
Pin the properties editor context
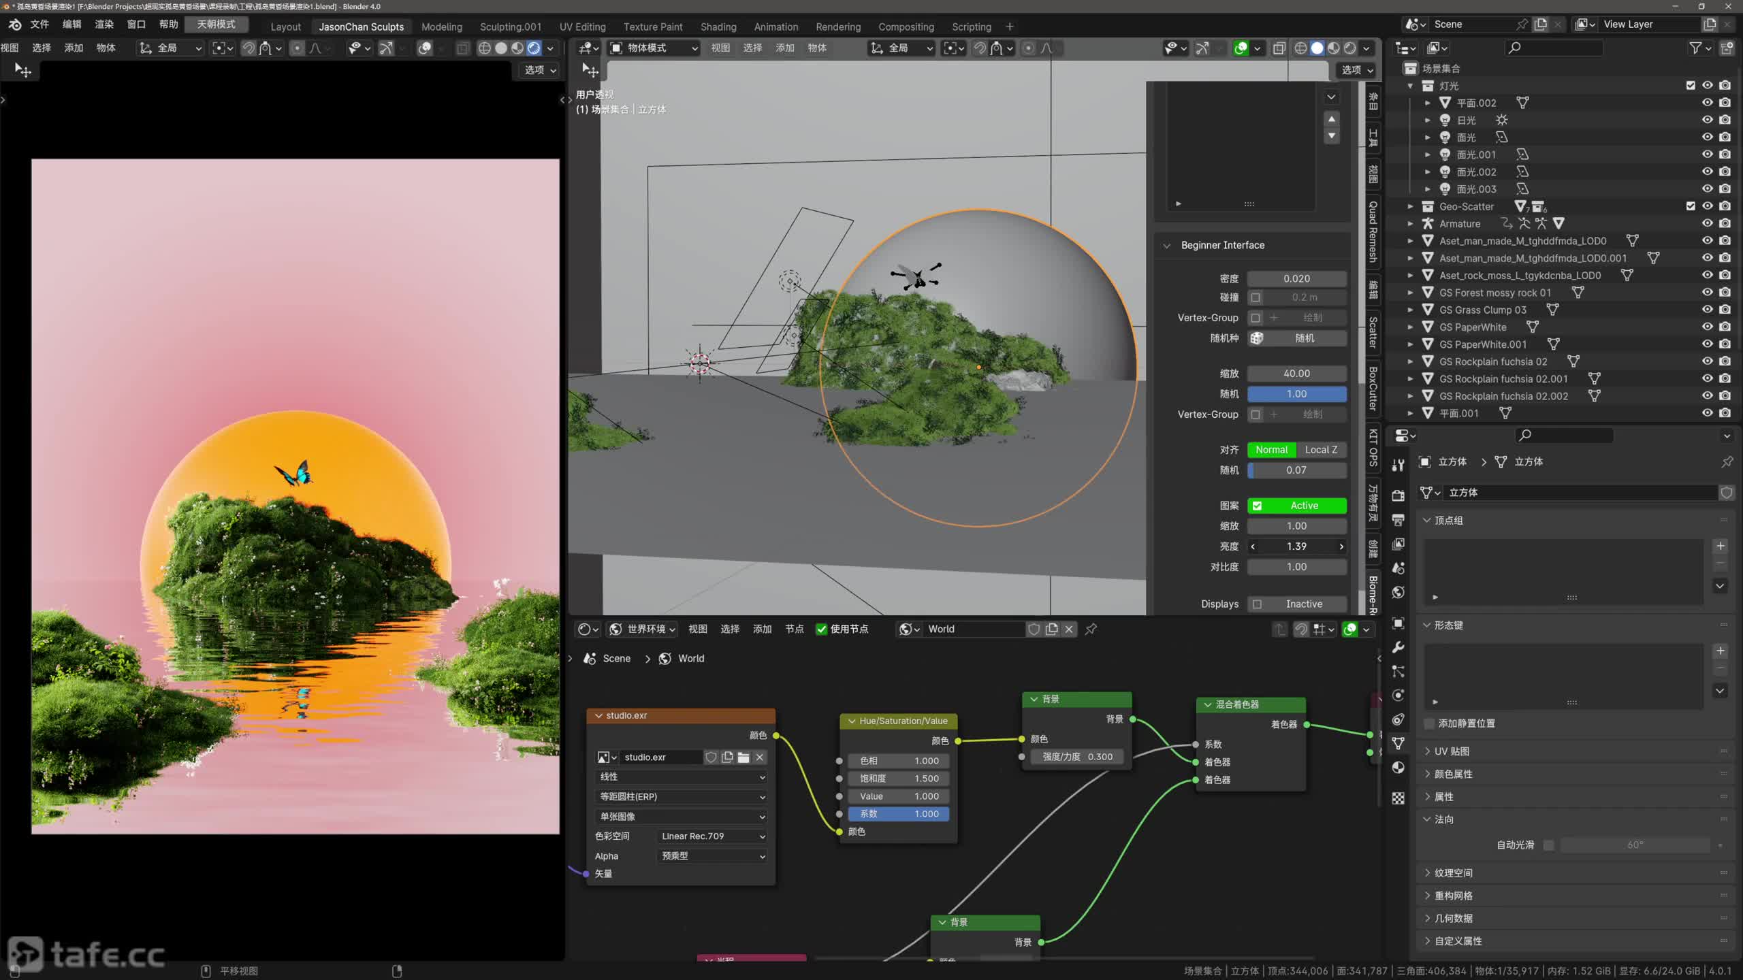point(1727,462)
